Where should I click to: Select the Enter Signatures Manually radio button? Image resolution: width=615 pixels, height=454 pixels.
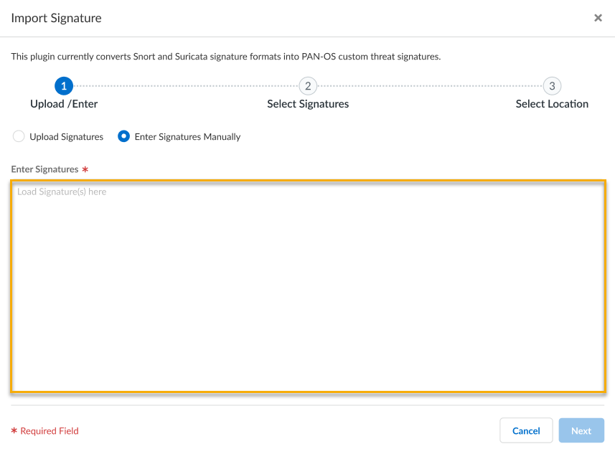coord(123,136)
